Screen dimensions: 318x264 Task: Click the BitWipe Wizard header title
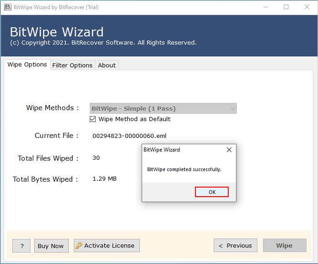[x=57, y=32]
